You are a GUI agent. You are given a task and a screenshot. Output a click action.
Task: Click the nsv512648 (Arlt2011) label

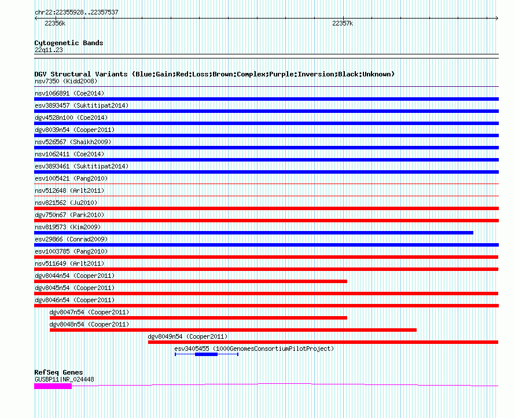tap(69, 190)
